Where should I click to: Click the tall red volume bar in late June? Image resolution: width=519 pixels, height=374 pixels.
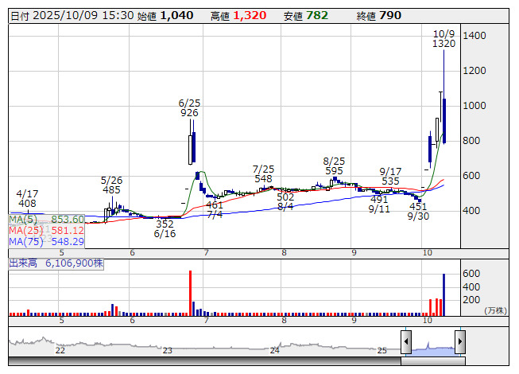point(191,291)
